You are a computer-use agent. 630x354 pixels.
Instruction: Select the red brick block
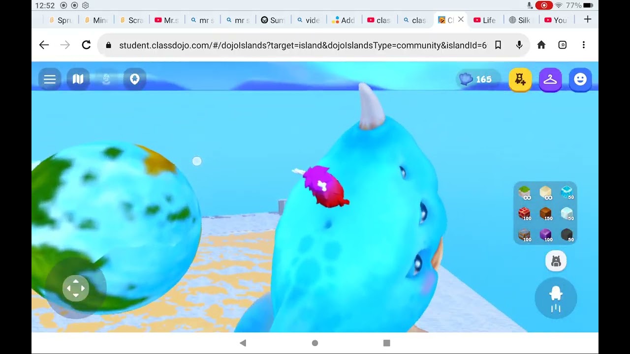tap(525, 214)
